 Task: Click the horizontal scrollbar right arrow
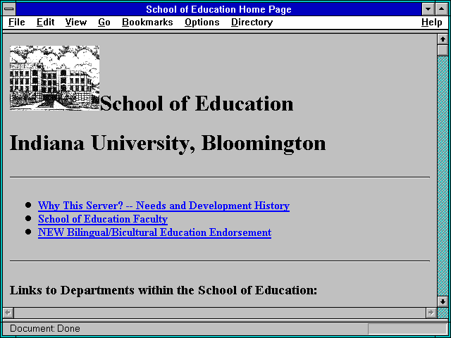point(431,313)
